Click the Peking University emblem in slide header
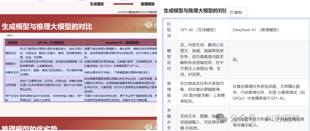This screenshot has height=131, width=310. (148, 25)
